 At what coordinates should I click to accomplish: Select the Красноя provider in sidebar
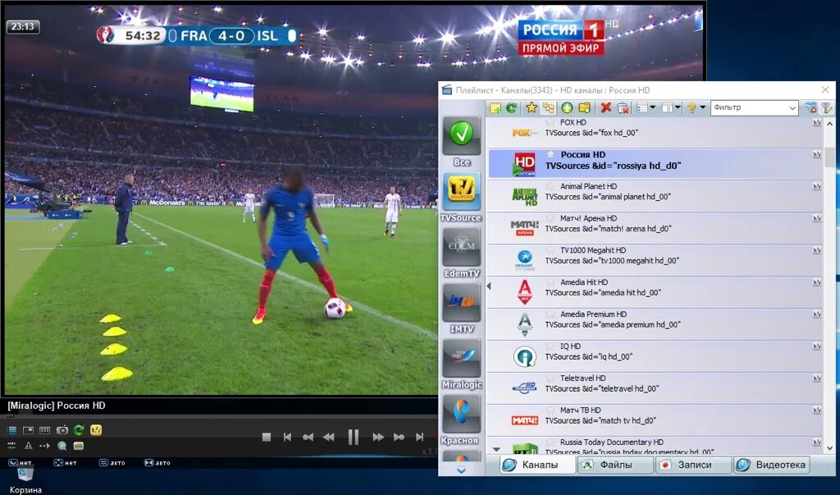[461, 420]
